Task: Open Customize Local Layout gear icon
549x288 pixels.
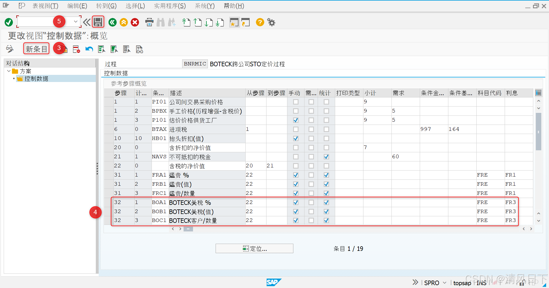Action: click(271, 22)
